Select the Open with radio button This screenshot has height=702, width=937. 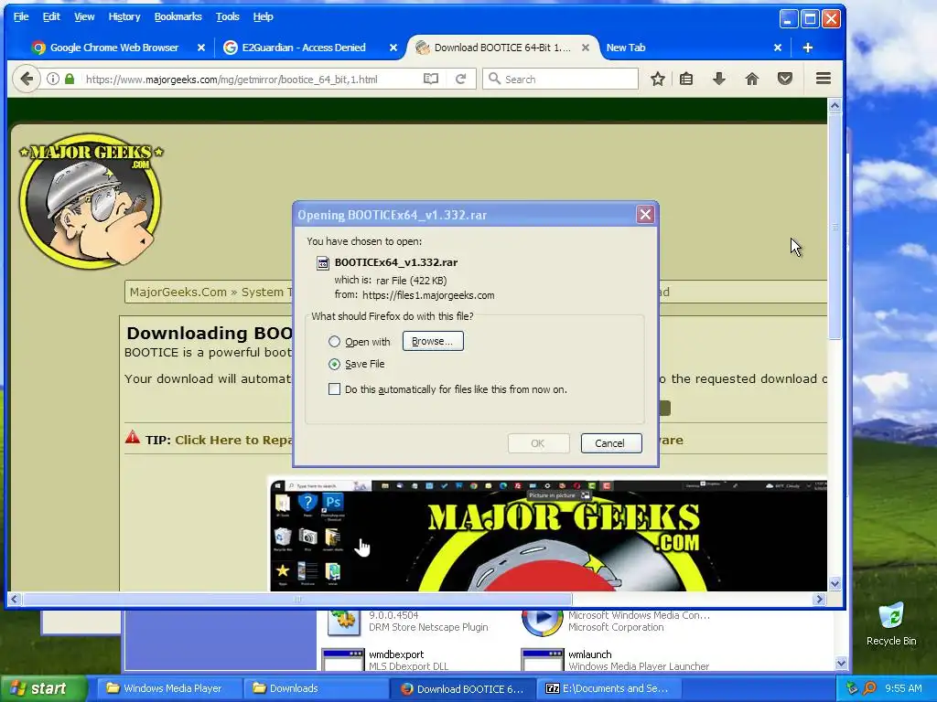click(334, 342)
